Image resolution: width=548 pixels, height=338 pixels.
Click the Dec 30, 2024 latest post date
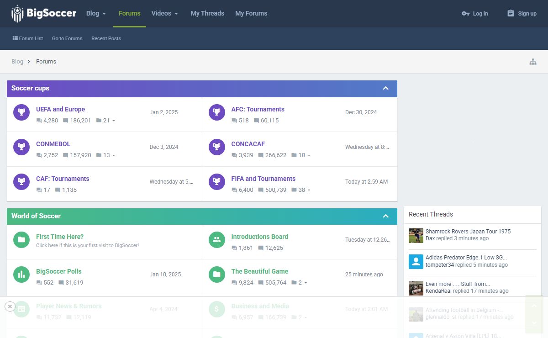pos(361,112)
